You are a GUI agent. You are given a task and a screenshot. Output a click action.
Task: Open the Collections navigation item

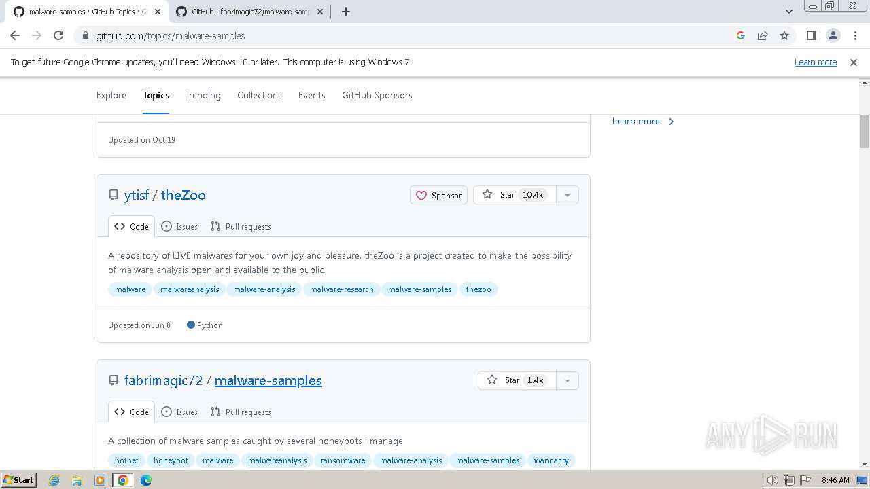[260, 95]
